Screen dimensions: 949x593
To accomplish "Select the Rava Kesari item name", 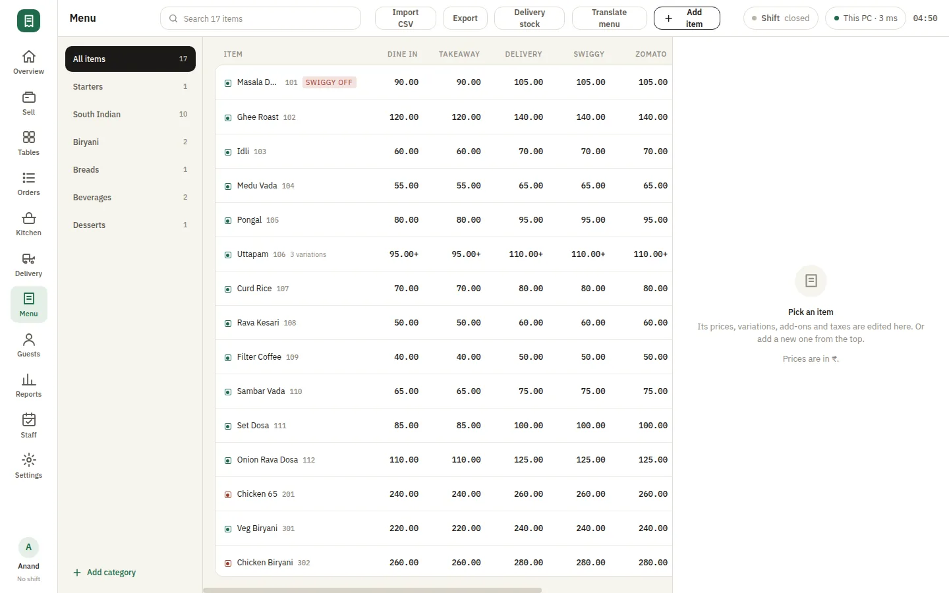I will (258, 323).
